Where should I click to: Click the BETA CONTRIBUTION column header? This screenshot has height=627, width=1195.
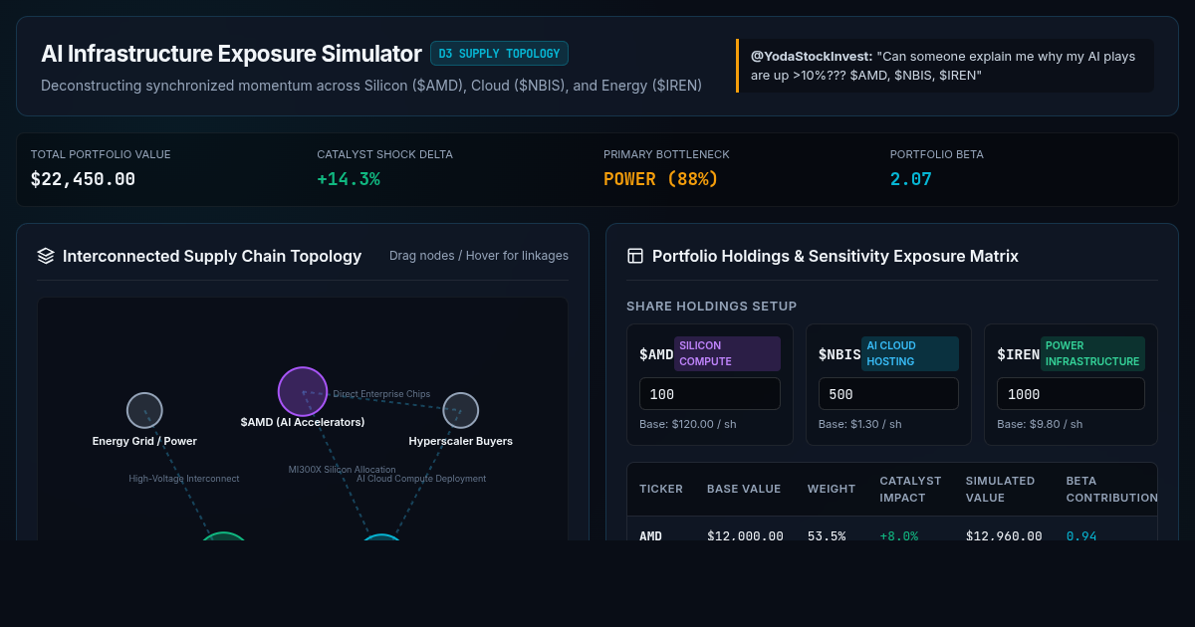tap(1111, 489)
